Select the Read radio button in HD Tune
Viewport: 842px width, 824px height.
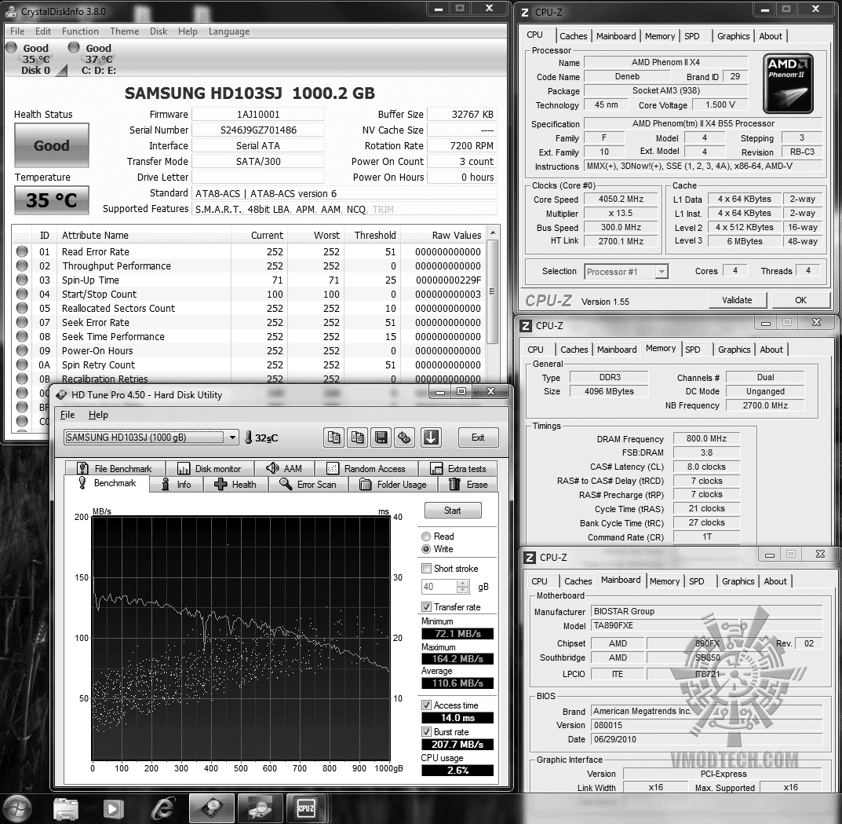coord(426,537)
